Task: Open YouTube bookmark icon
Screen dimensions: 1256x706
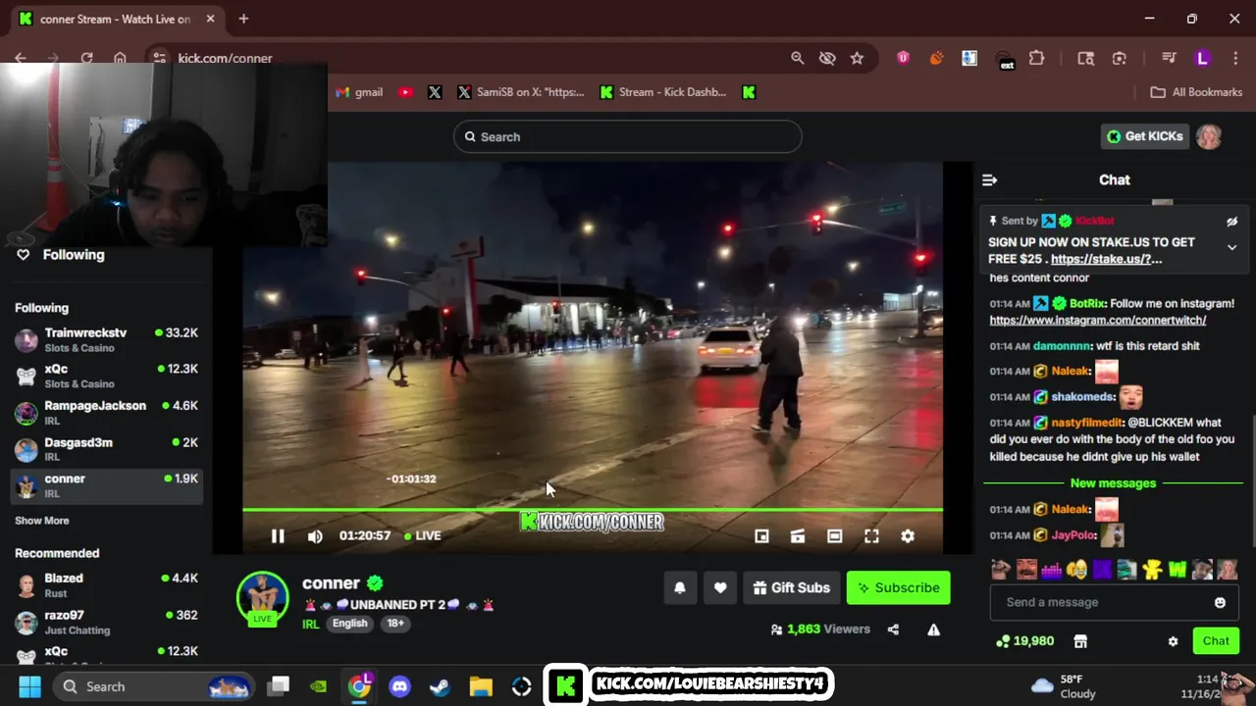Action: (x=405, y=92)
